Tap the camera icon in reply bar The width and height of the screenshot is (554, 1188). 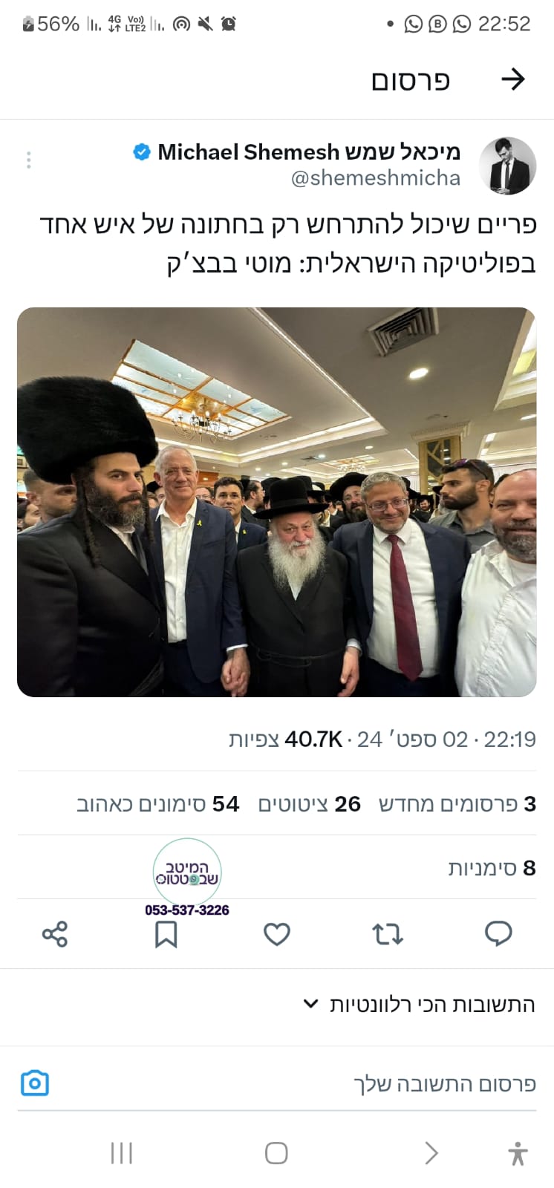[x=34, y=1083]
